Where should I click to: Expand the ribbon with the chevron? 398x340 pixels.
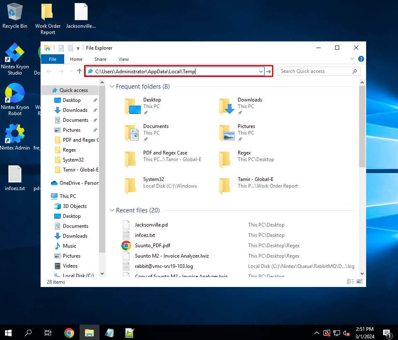coord(352,59)
